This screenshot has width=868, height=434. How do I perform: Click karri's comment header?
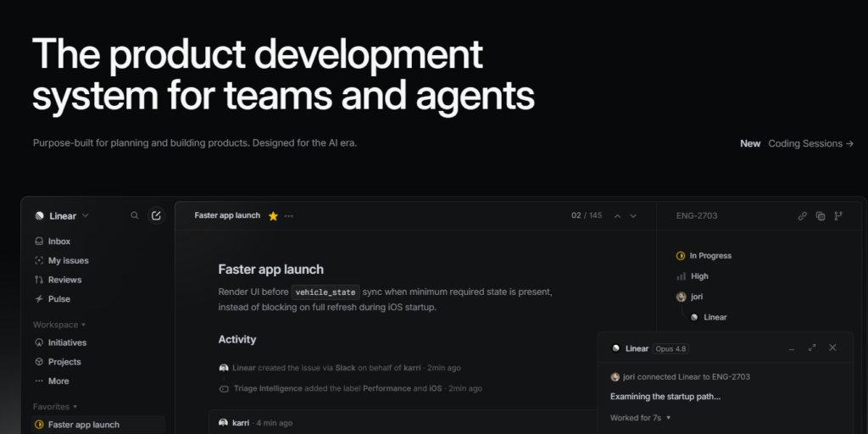click(x=256, y=423)
